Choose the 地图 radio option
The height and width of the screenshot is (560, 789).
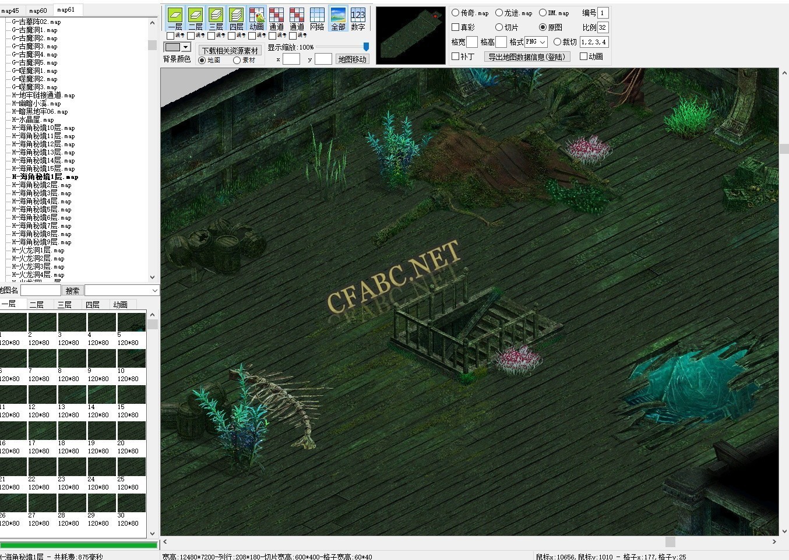[202, 60]
